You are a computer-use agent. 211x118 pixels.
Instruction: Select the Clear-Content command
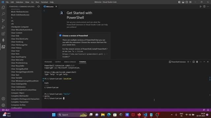click(17, 33)
